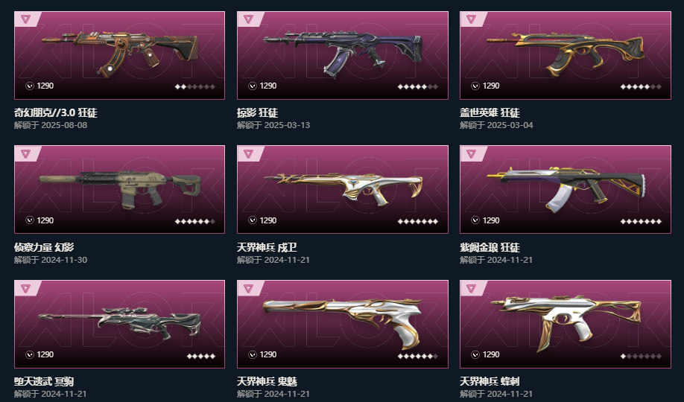Click the 紫阙金琅 狂徒 skin name

coord(490,247)
